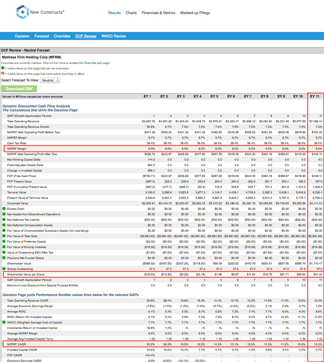Click the New Constructs logo

pos(40,12)
